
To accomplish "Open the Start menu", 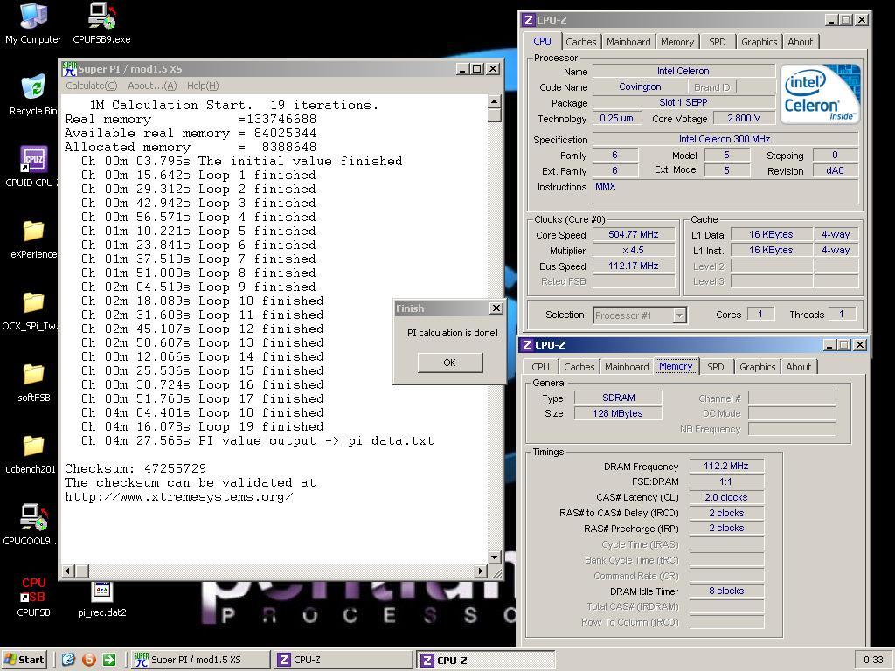I will tap(24, 660).
